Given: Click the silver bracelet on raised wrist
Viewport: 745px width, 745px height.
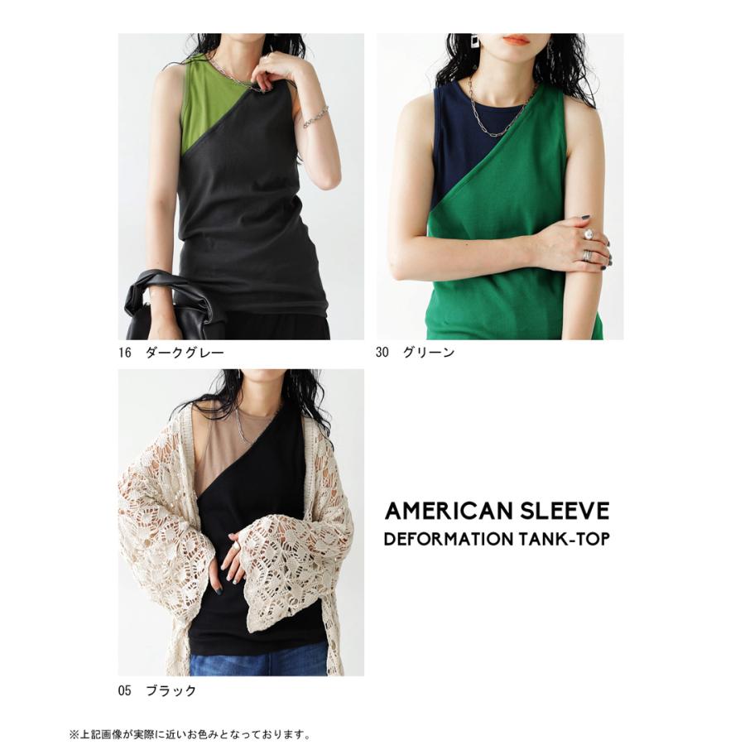Looking at the screenshot, I should click(315, 118).
